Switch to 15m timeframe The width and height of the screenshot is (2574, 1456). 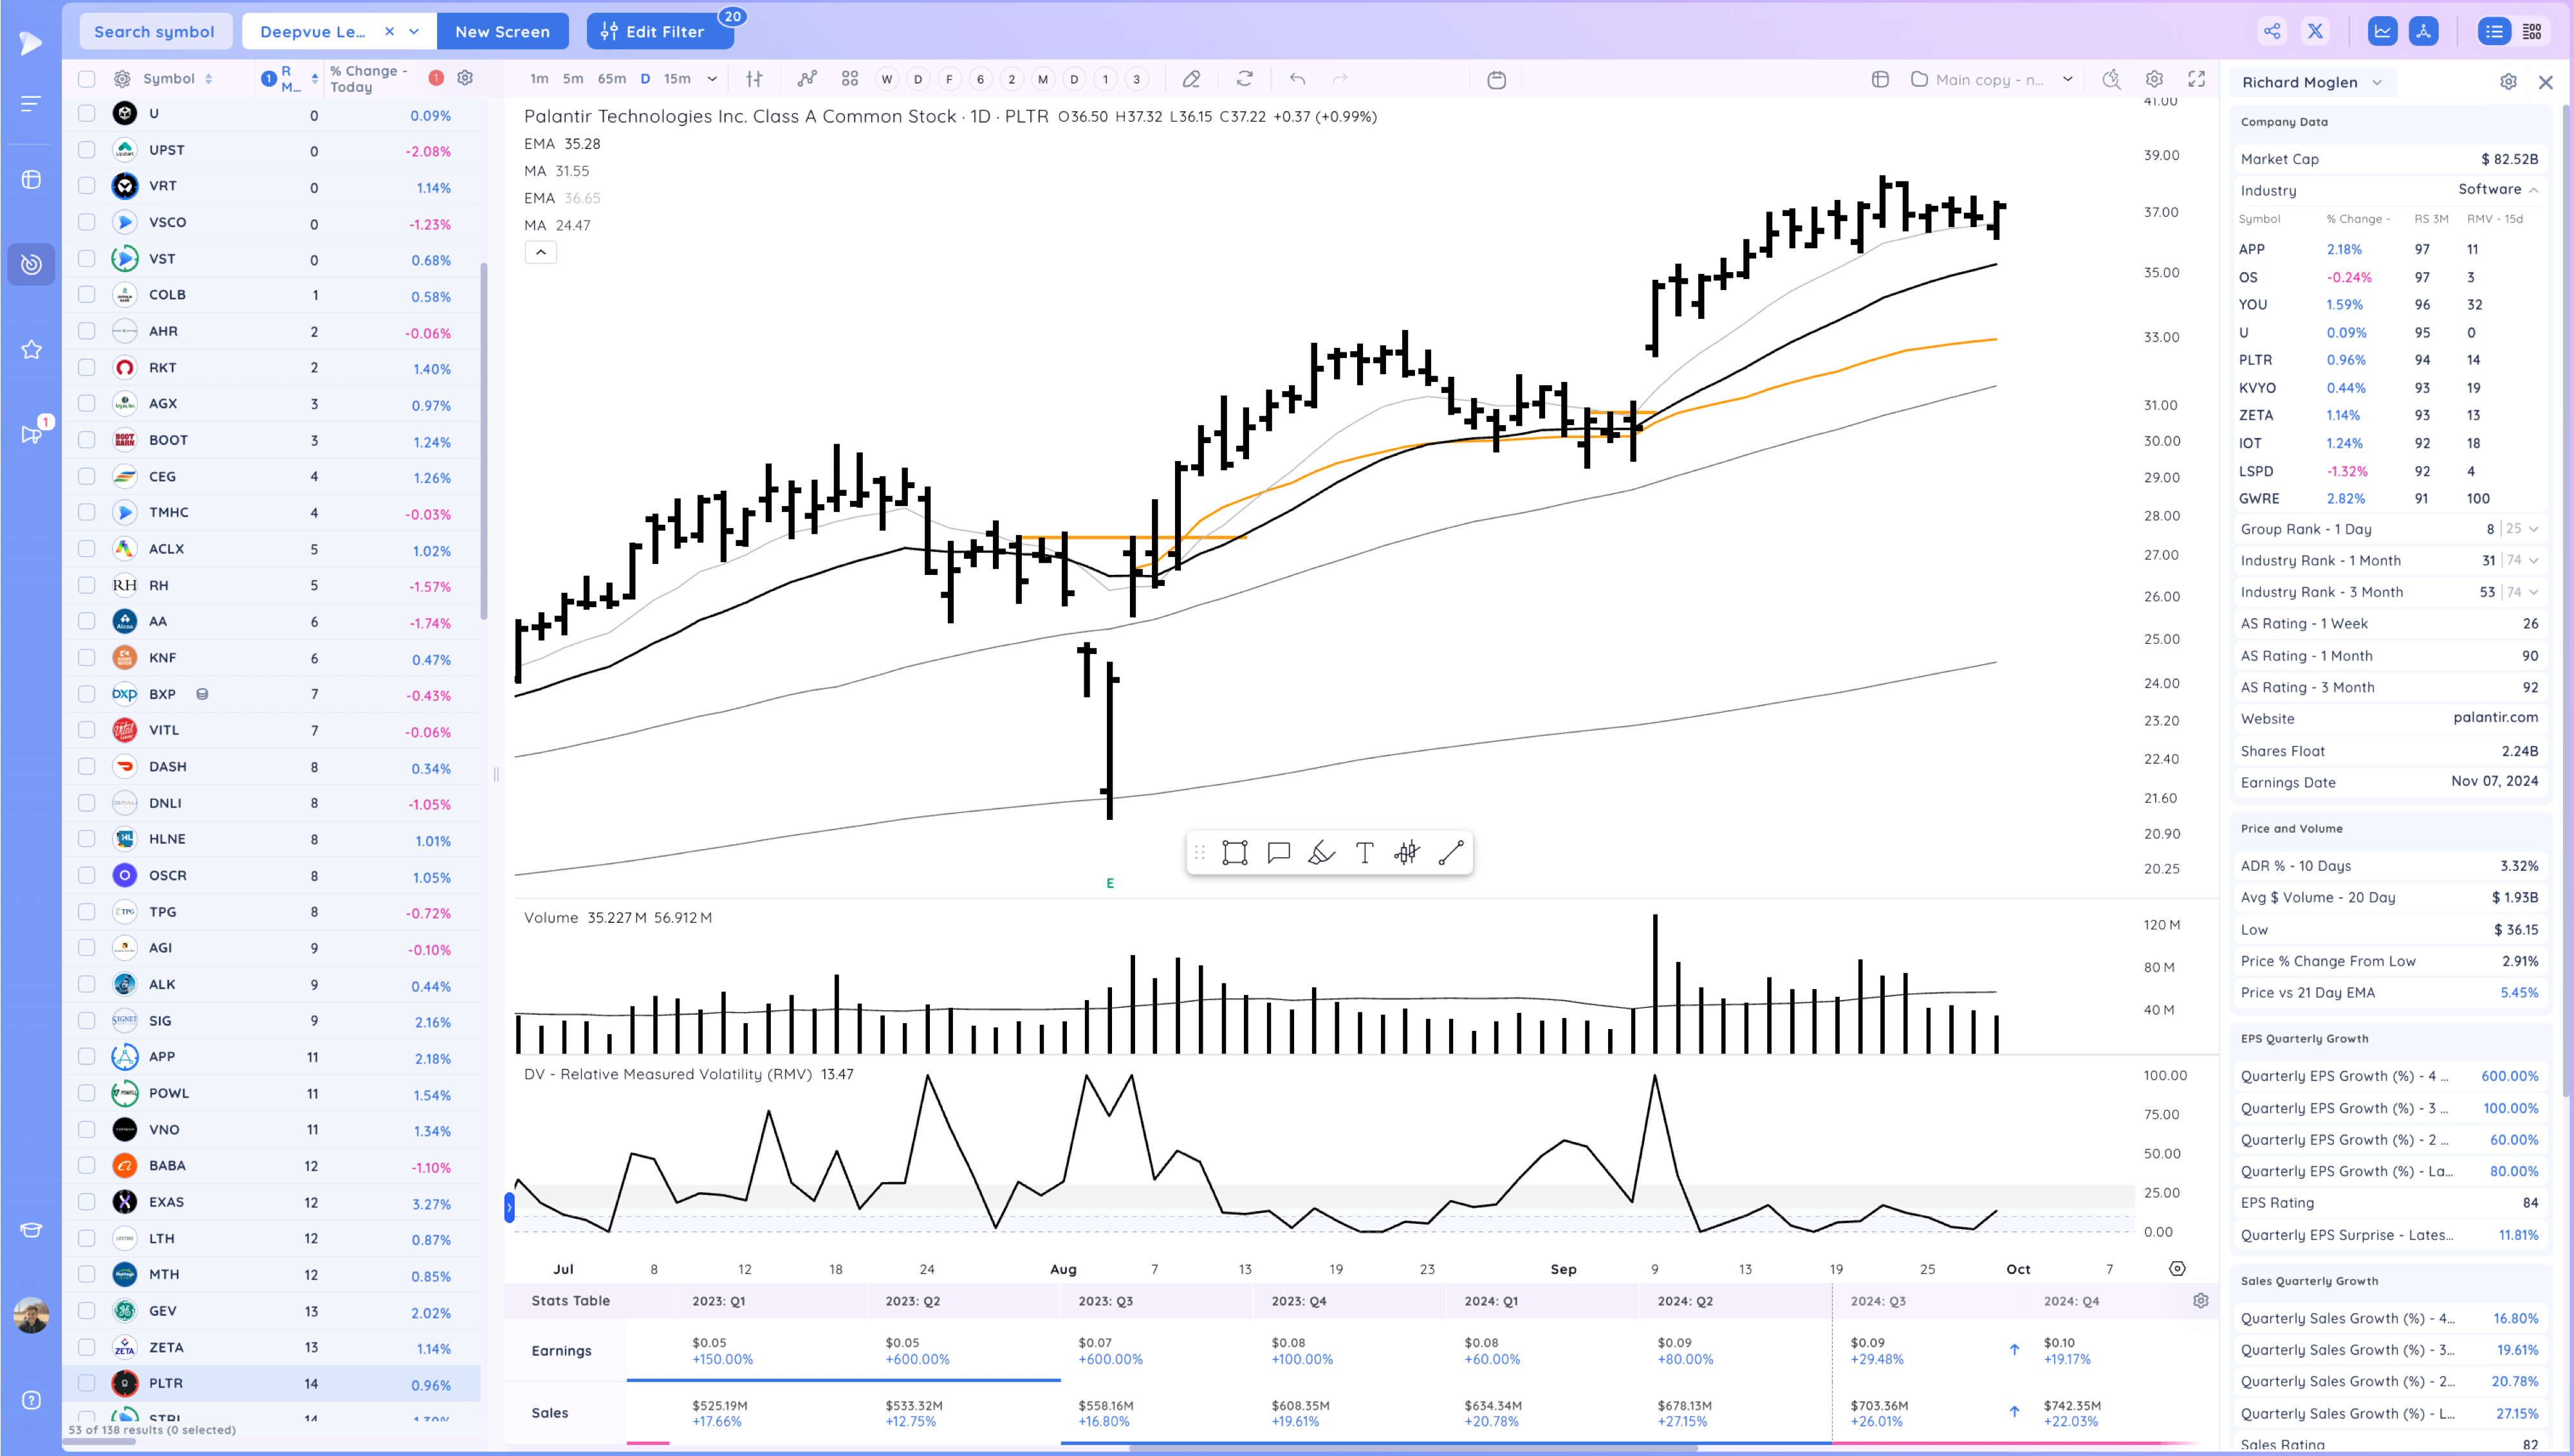[x=677, y=79]
